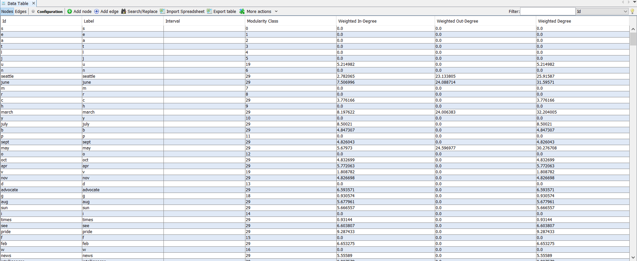Expand the More actions dropdown arrow
Viewport: 637px width, 261px height.
click(276, 11)
